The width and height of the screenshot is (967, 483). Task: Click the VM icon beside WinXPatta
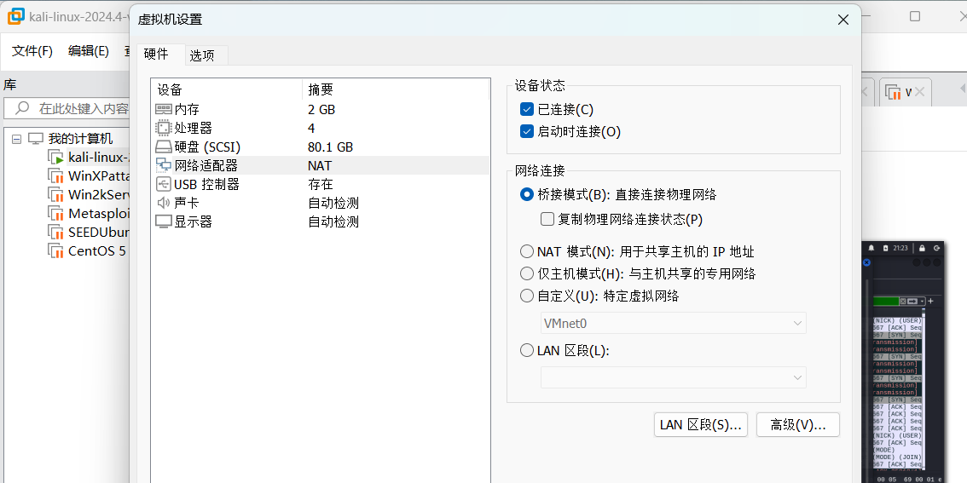(x=56, y=175)
